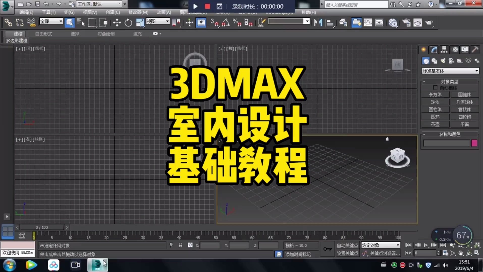Open Render Setup
483x272 pixels.
tap(406, 23)
